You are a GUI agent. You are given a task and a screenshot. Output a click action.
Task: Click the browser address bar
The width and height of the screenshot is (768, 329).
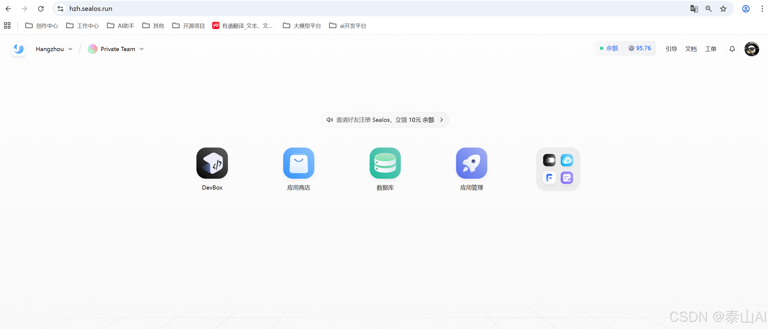coord(363,8)
